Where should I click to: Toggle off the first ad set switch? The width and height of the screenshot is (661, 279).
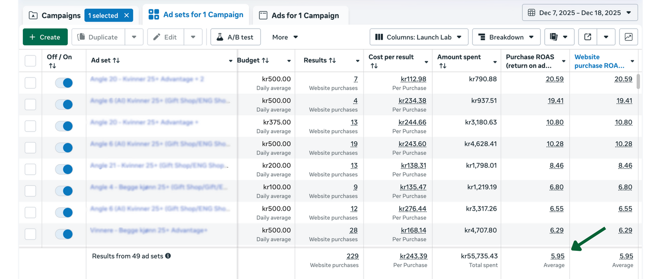pos(64,83)
